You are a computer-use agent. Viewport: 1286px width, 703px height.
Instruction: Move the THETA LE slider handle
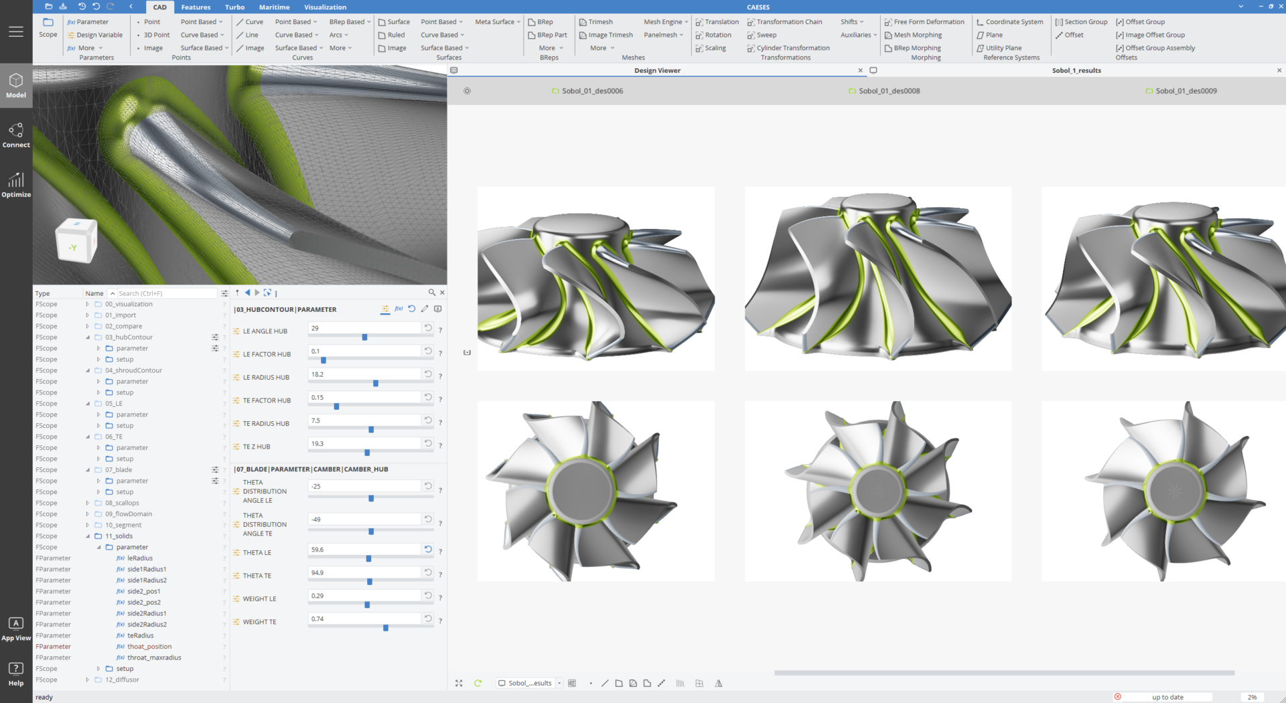tap(367, 558)
